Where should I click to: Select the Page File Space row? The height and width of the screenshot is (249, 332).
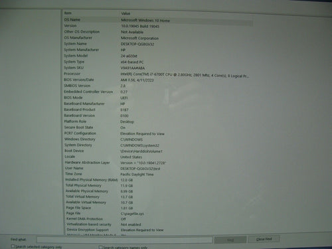click(157, 208)
